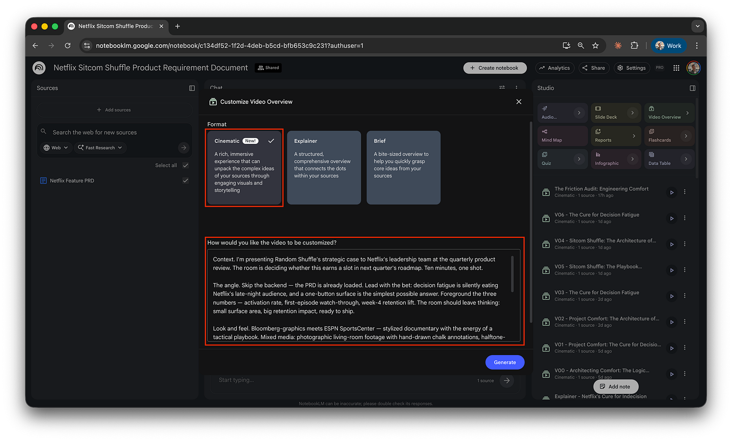This screenshot has height=441, width=732.
Task: Open the Fast Research mode dropdown
Action: click(x=100, y=148)
